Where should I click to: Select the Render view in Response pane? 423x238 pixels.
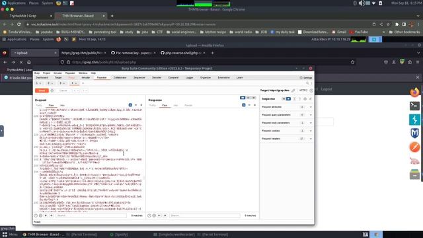tap(188, 105)
